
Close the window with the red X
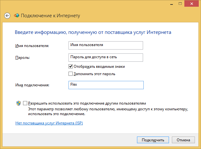(x=191, y=4)
